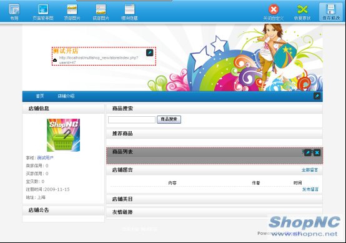The width and height of the screenshot is (346, 243).
Task: Open the 店铺介绍 navigation tab
Action: tap(66, 96)
